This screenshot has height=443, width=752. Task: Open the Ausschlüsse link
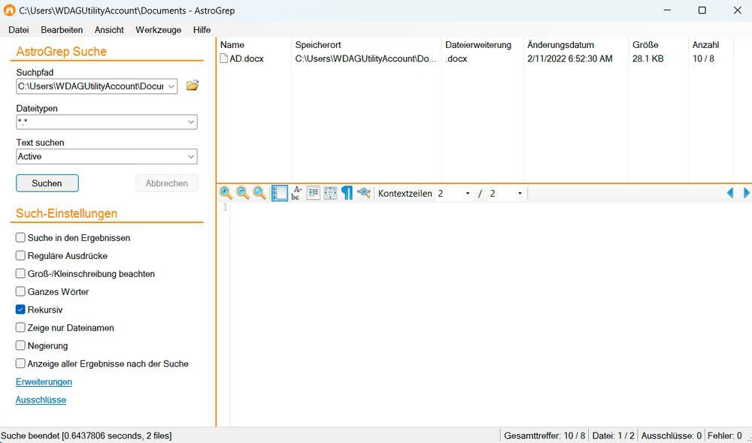41,399
